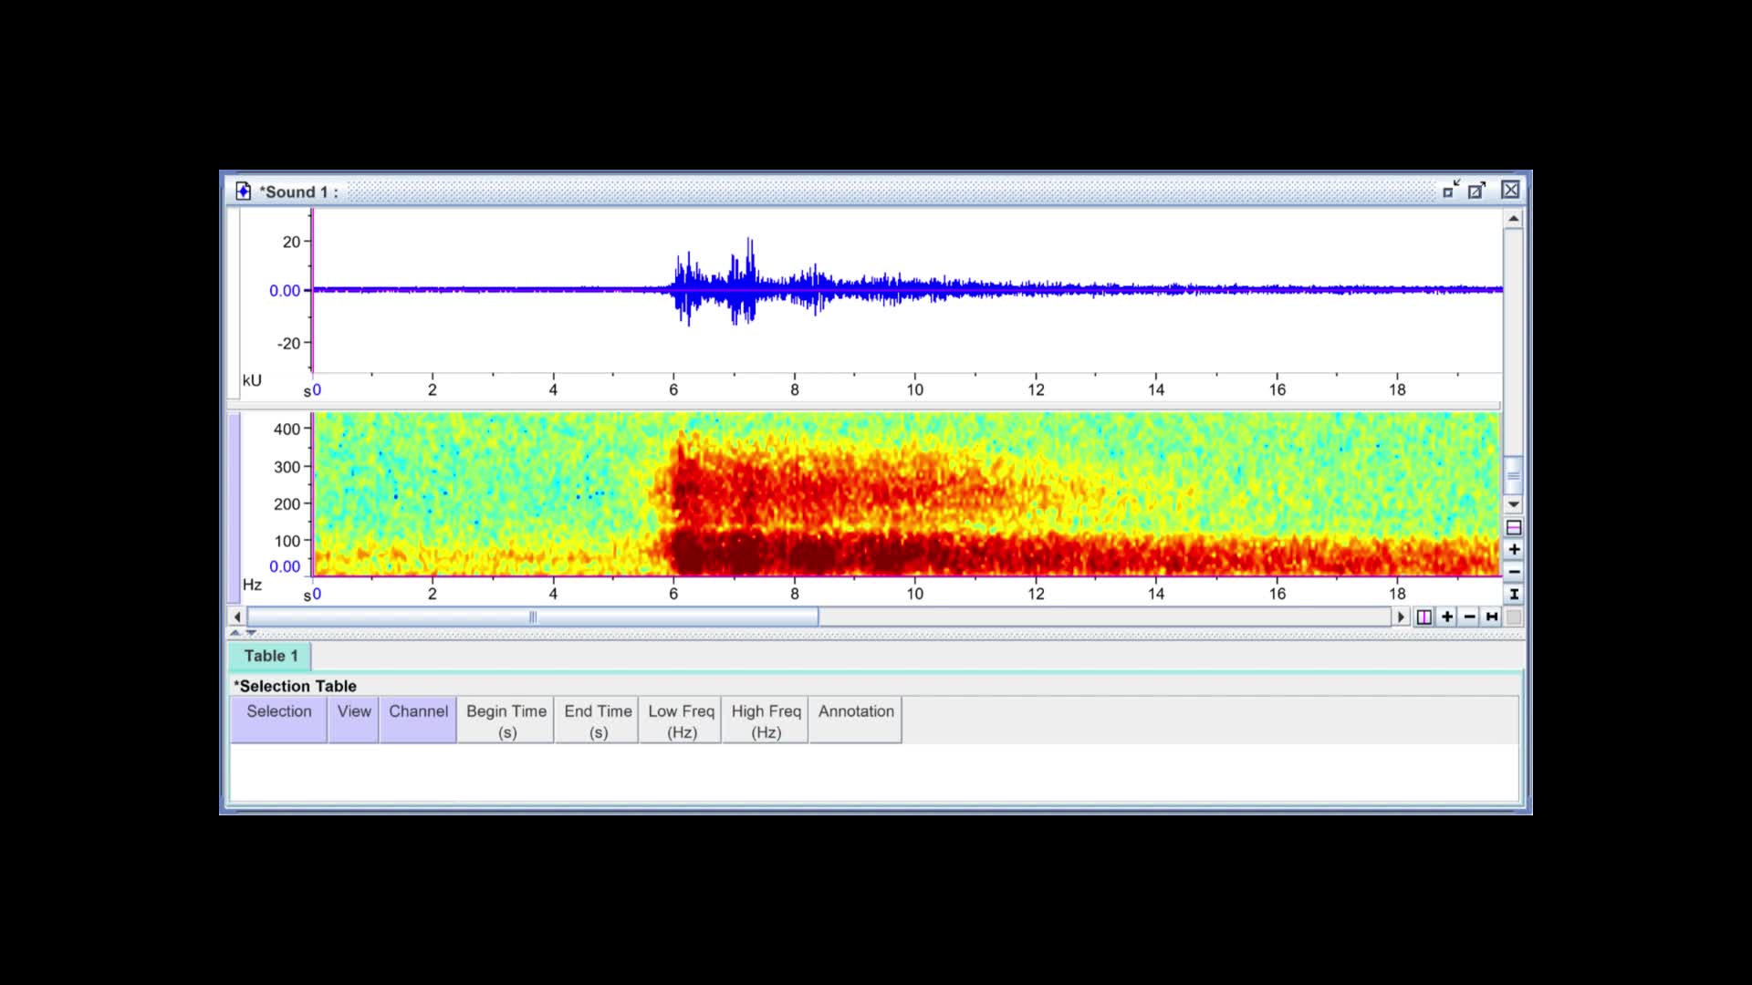Click the zoom-to-fit time axis icon
Screen dimensions: 1752x985
(1491, 617)
